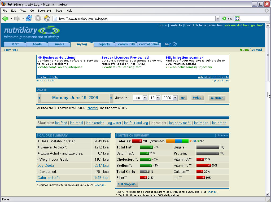Click the today button

point(197,98)
